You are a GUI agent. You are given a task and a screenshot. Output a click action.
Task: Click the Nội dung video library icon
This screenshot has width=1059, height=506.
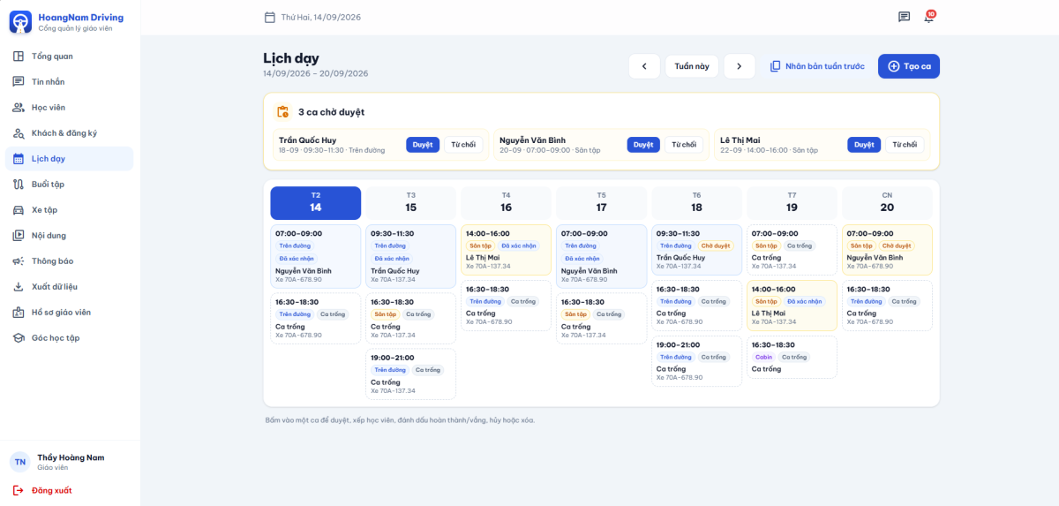click(x=19, y=236)
